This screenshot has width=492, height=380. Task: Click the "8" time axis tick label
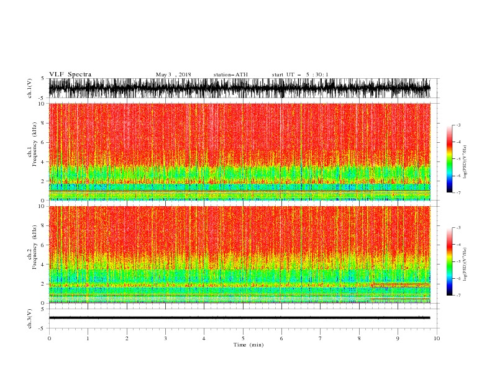[x=359, y=338]
